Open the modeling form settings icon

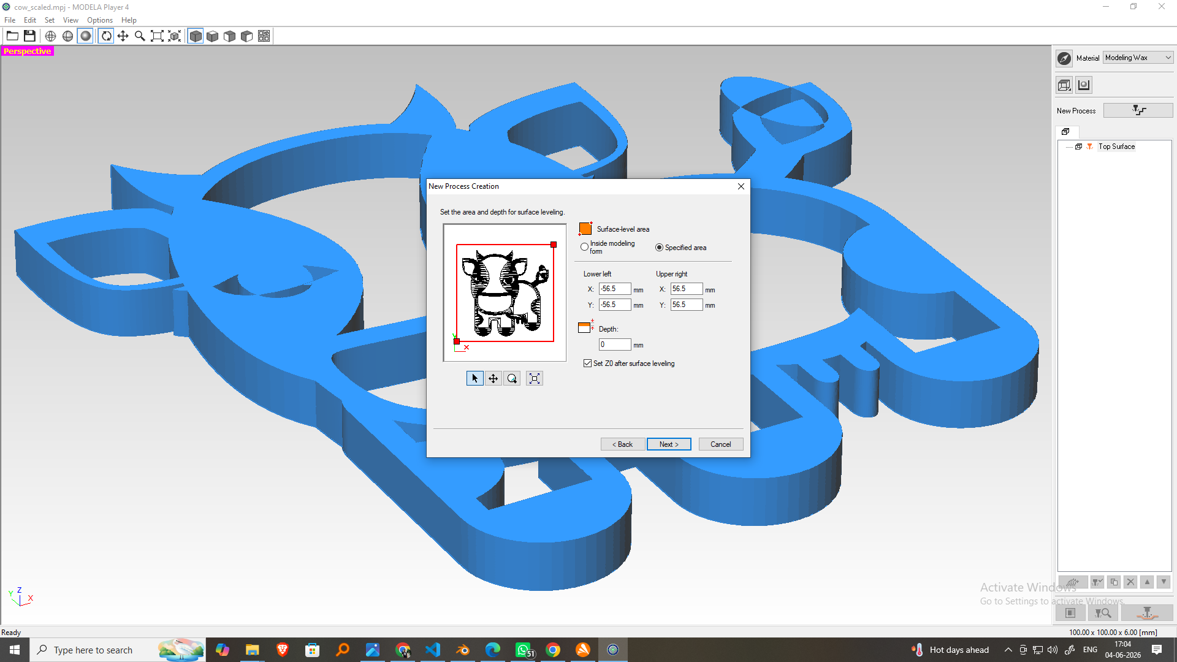point(1084,85)
